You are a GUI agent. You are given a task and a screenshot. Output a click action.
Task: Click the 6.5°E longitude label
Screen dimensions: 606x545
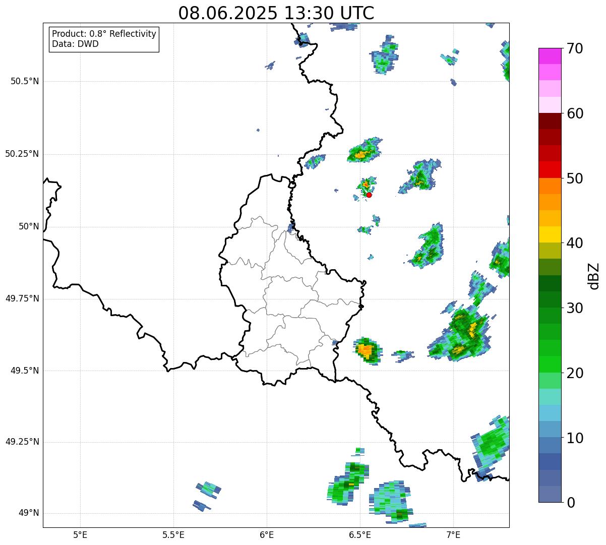pyautogui.click(x=360, y=534)
